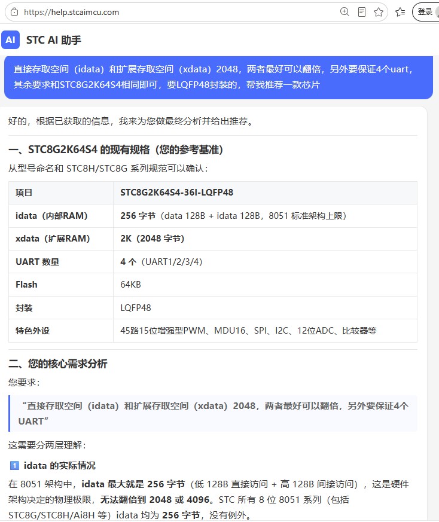The image size is (439, 522).
Task: Click the cell 4 个（UART1/2/3/4）
Action: [265, 262]
